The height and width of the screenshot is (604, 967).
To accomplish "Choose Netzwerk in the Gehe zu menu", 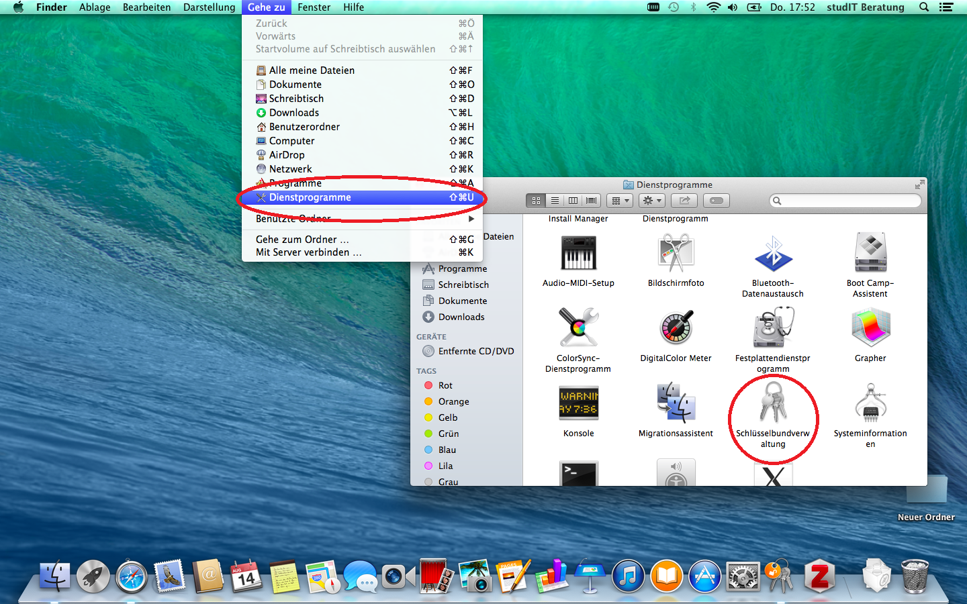I will [x=362, y=169].
